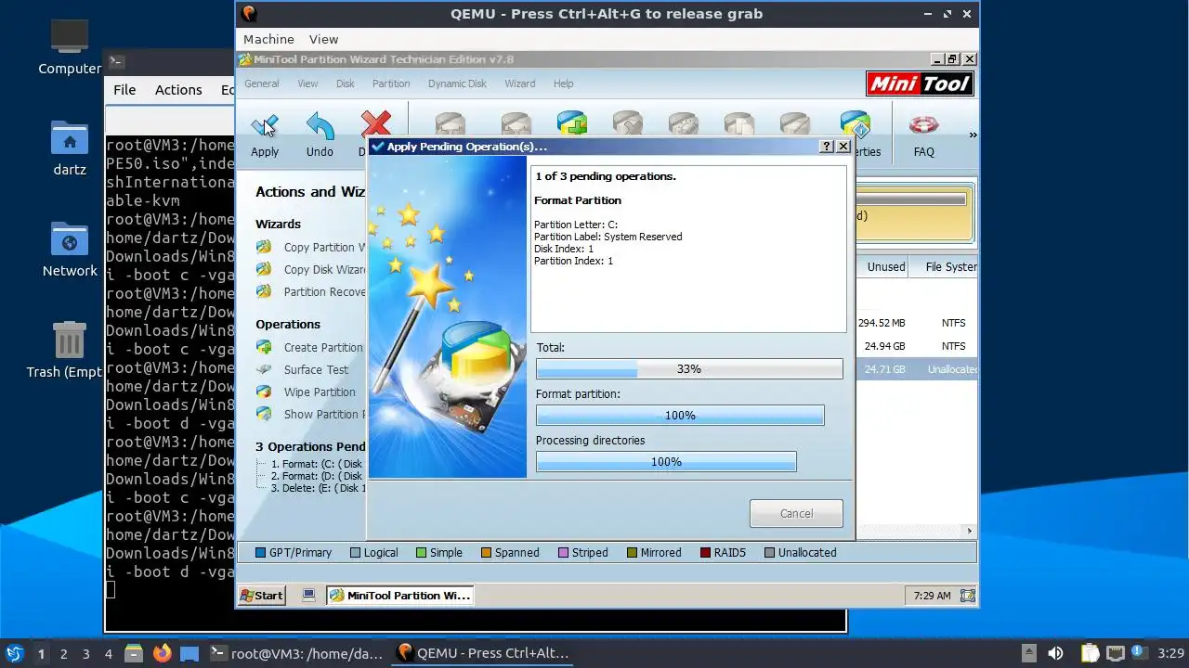The height and width of the screenshot is (668, 1189).
Task: Click the dialog's question mark help button
Action: [x=827, y=147]
